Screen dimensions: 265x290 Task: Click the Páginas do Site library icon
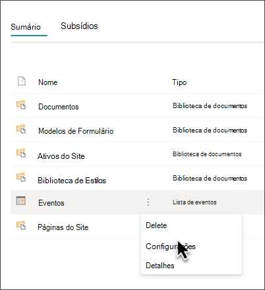point(21,225)
